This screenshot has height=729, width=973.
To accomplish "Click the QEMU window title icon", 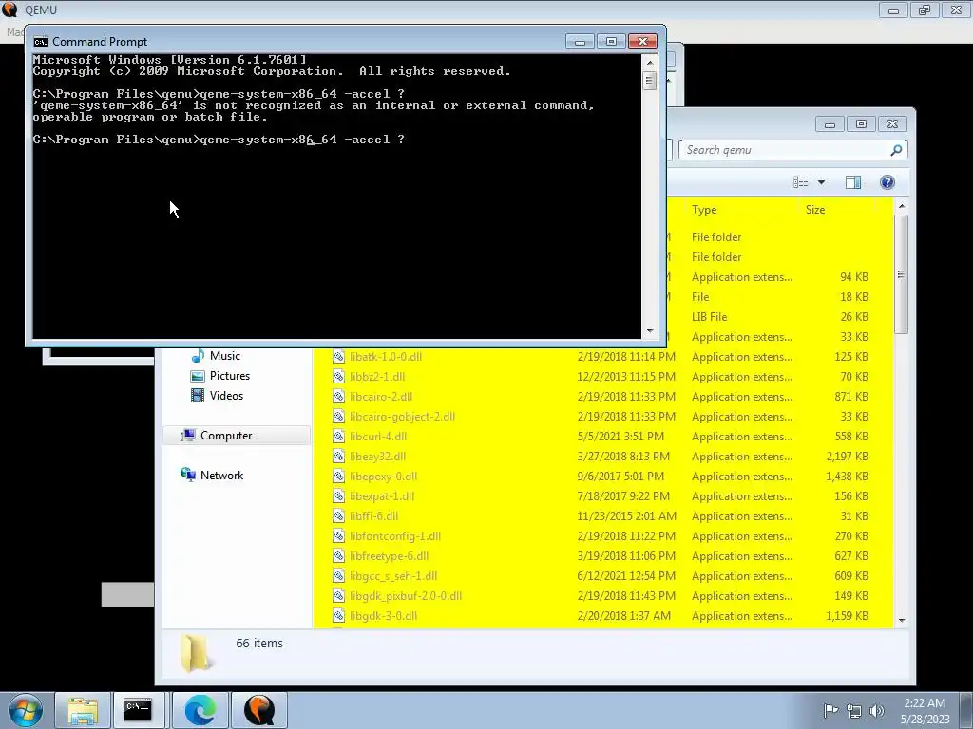I will 10,9.
